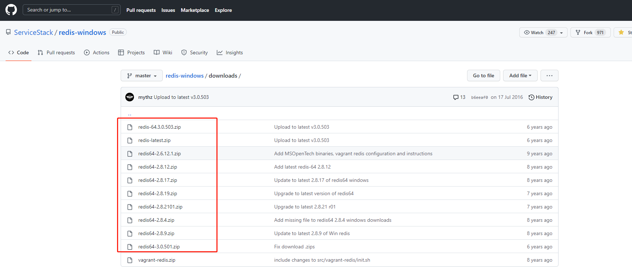
Task: Select the Projects tab
Action: [x=131, y=52]
